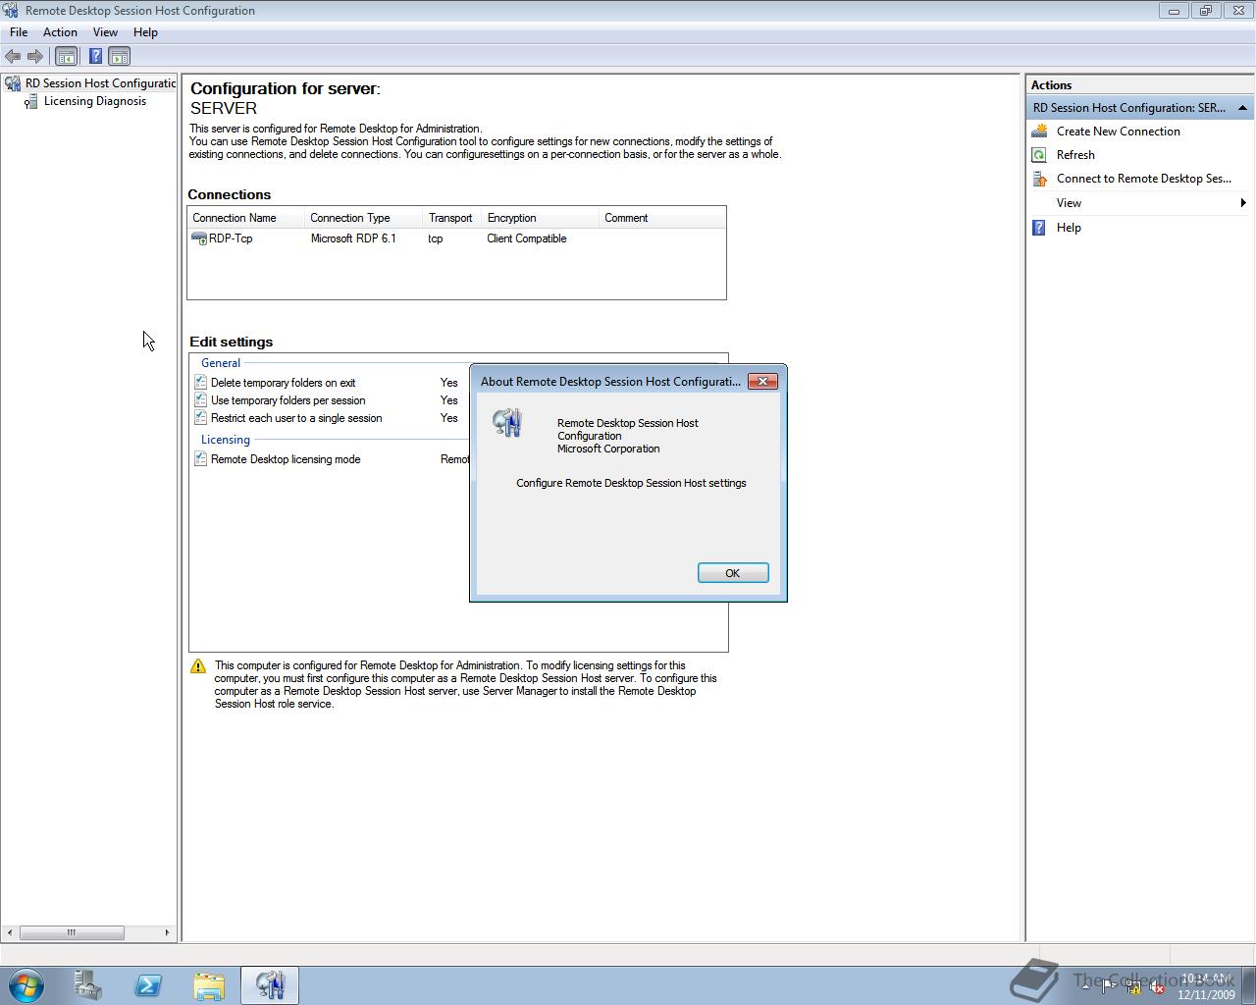
Task: Click the Back arrow in the toolbar
Action: click(x=13, y=56)
